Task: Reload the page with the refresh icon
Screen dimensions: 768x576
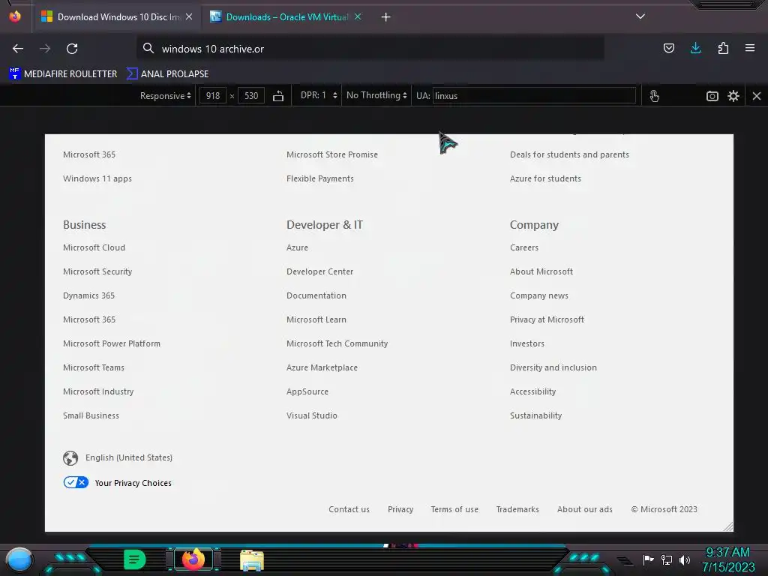Action: tap(72, 49)
